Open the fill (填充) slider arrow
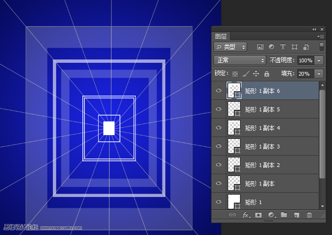The width and height of the screenshot is (332, 235). tap(319, 74)
